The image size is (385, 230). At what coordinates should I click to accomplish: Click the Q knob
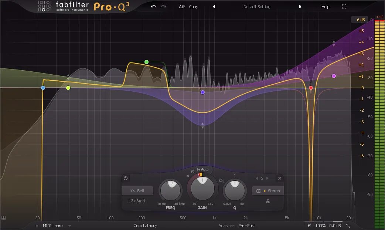pyautogui.click(x=235, y=191)
